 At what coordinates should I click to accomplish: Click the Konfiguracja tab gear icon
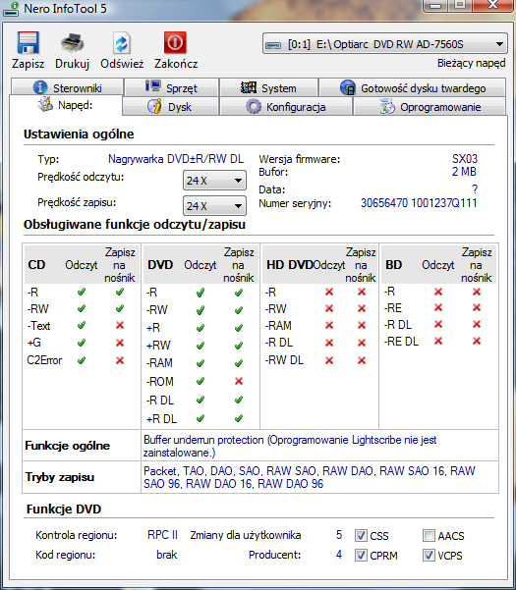point(254,106)
